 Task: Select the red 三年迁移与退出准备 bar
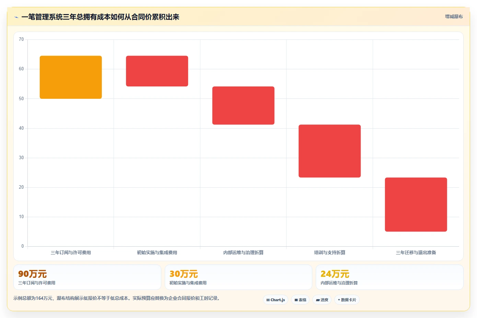pos(416,204)
